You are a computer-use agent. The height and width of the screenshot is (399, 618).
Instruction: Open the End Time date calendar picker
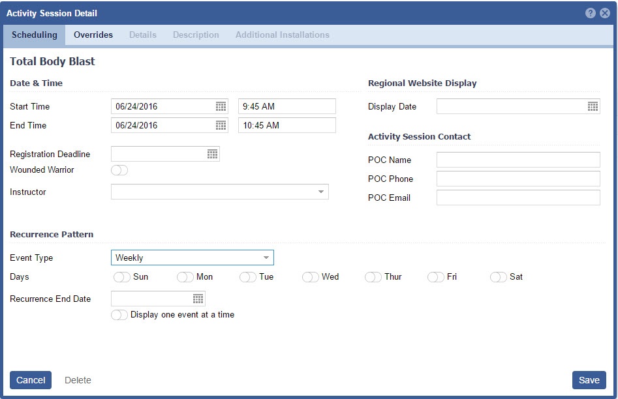221,125
